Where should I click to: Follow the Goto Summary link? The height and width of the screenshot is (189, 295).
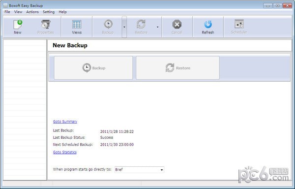click(x=65, y=122)
